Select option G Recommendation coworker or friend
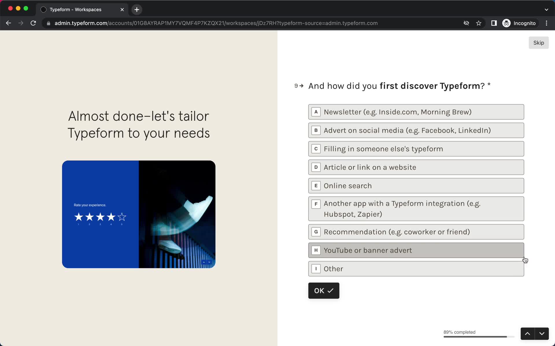Viewport: 555px width, 346px height. 416,232
